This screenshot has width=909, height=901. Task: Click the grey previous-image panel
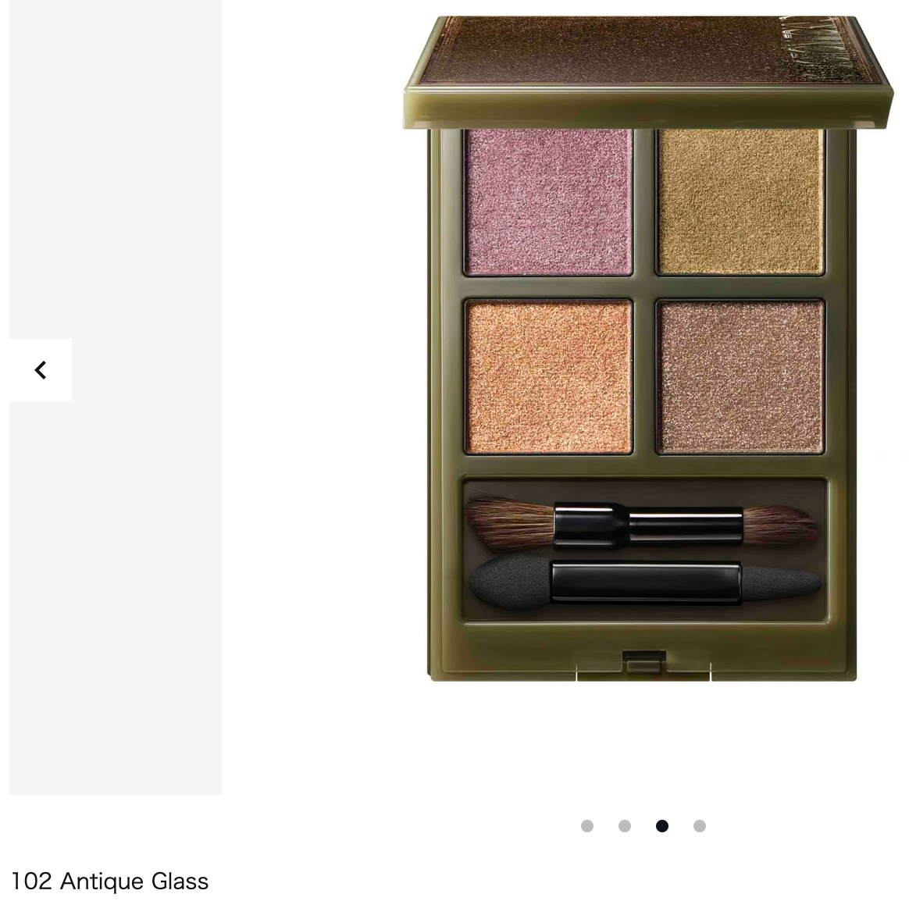[x=116, y=397]
